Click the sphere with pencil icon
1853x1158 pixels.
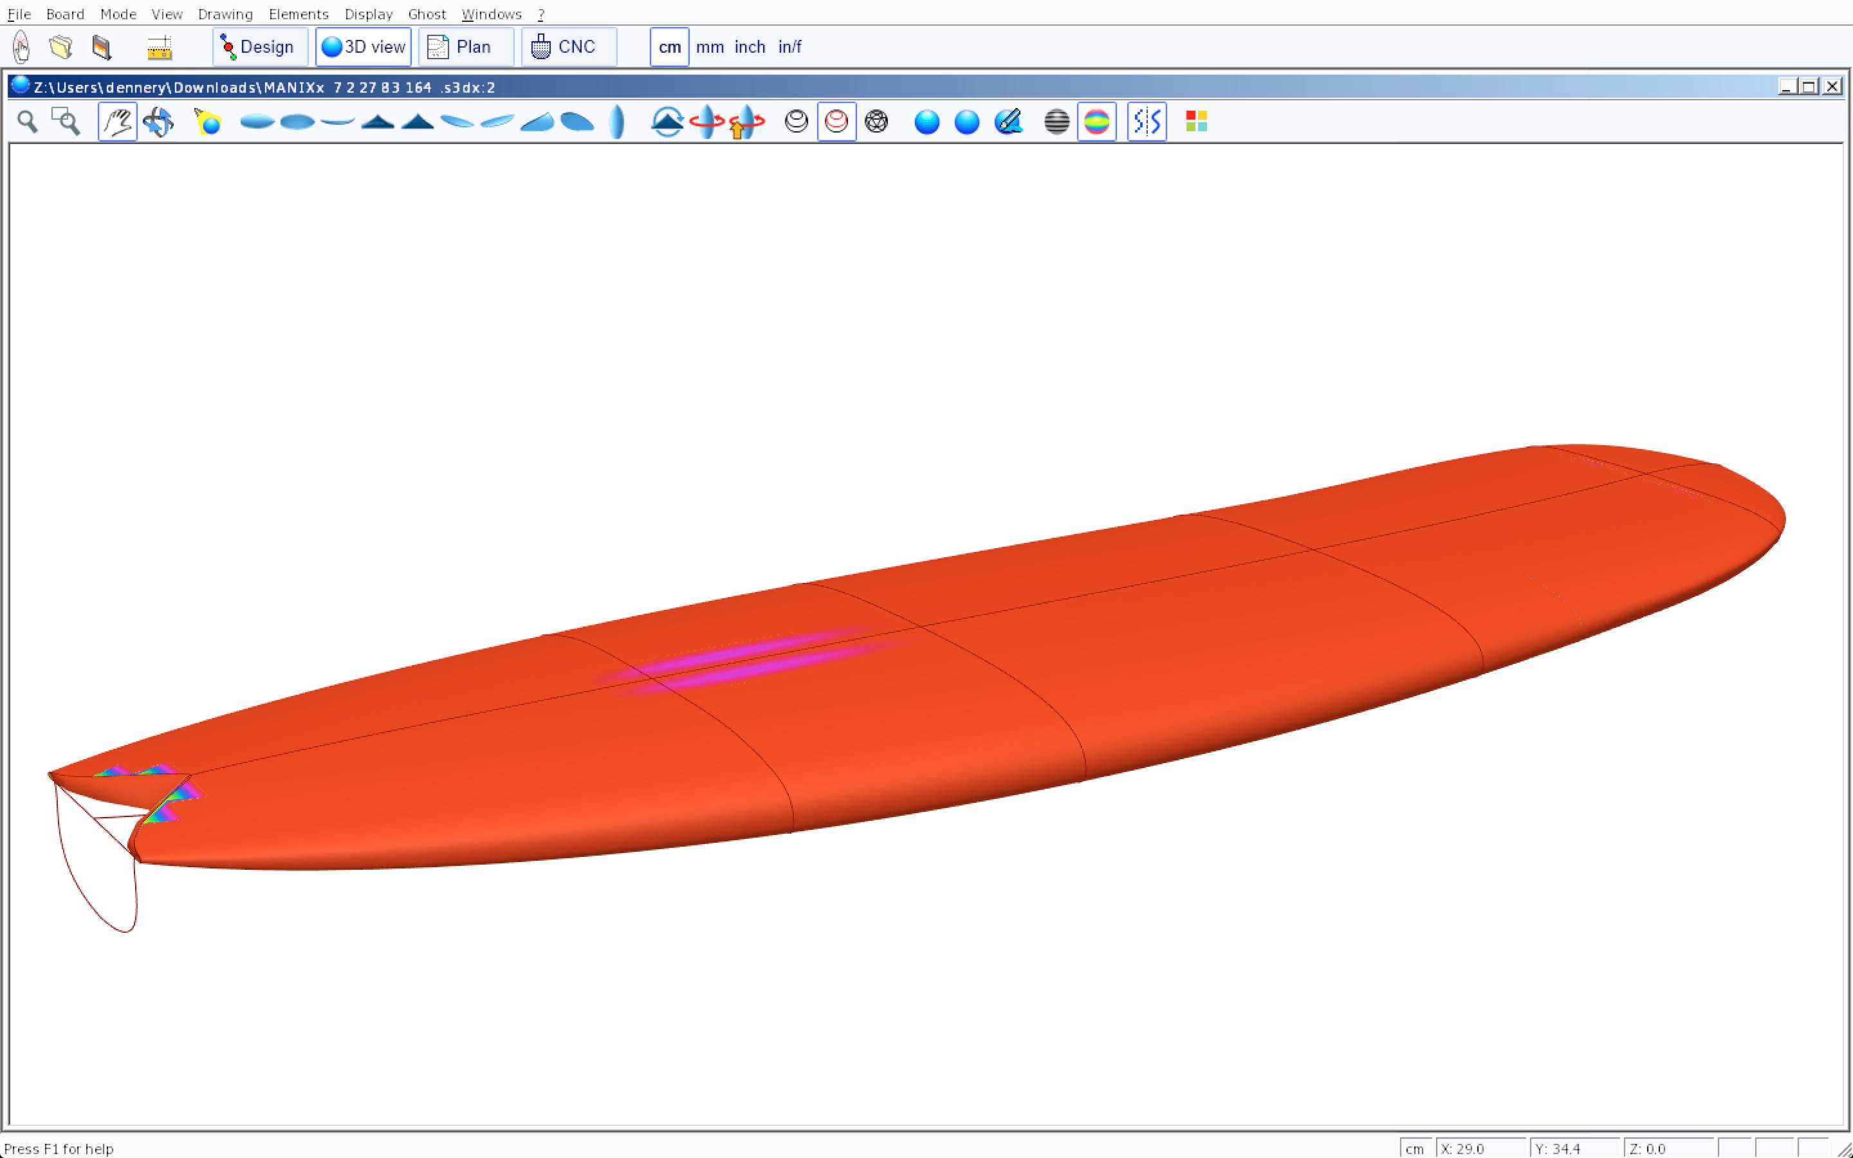[1008, 122]
